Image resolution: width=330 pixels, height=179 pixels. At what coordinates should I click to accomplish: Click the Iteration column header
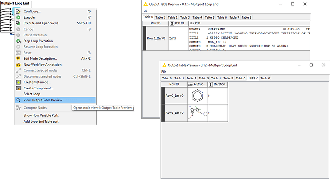pos(218,84)
